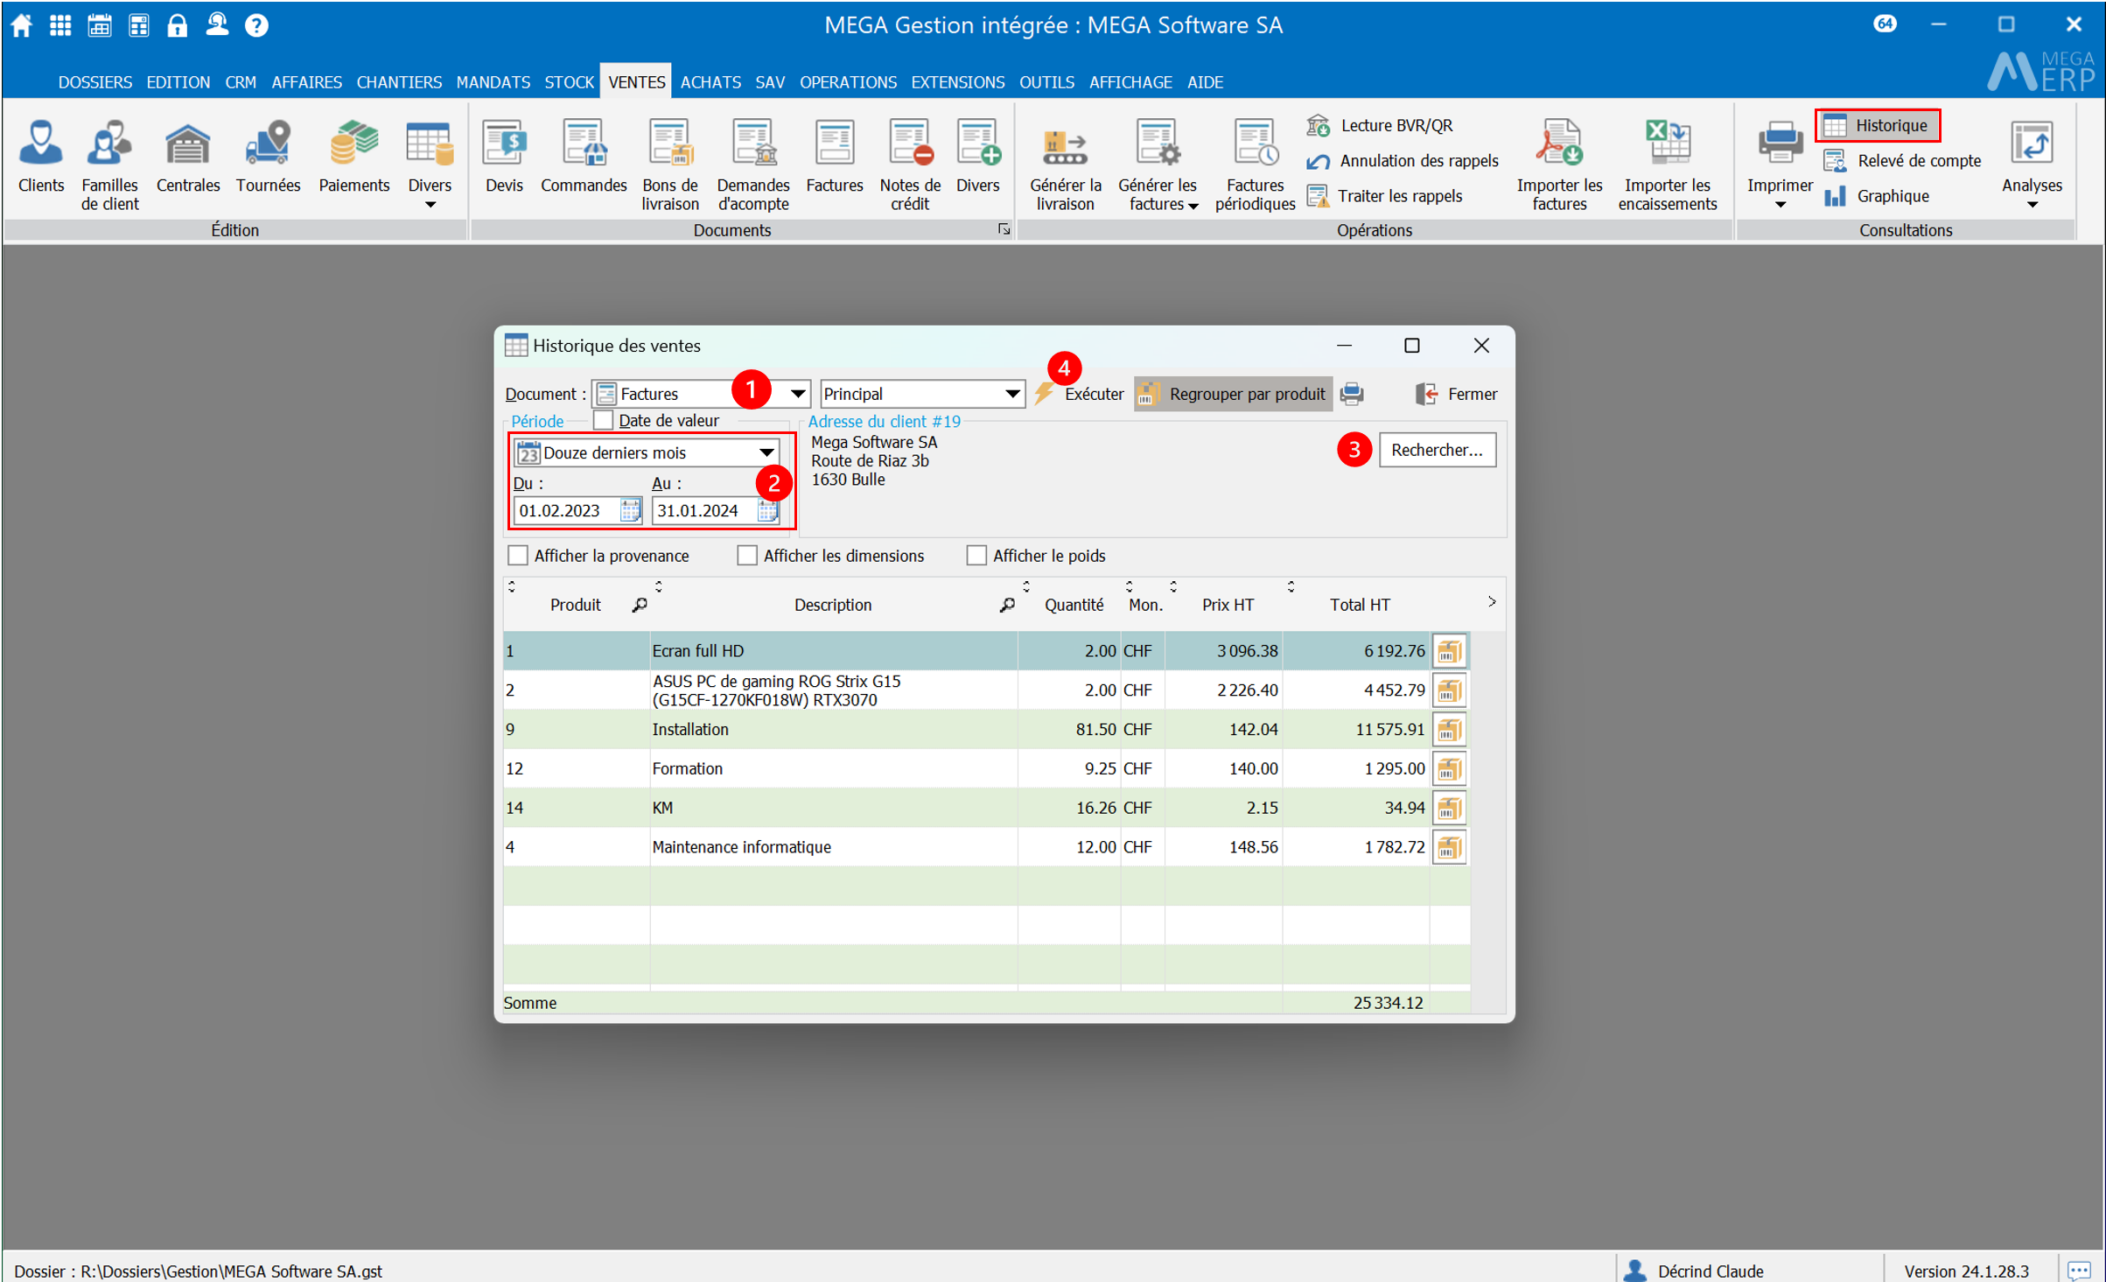Open the DOSSIERS menu
This screenshot has width=2106, height=1282.
click(94, 82)
